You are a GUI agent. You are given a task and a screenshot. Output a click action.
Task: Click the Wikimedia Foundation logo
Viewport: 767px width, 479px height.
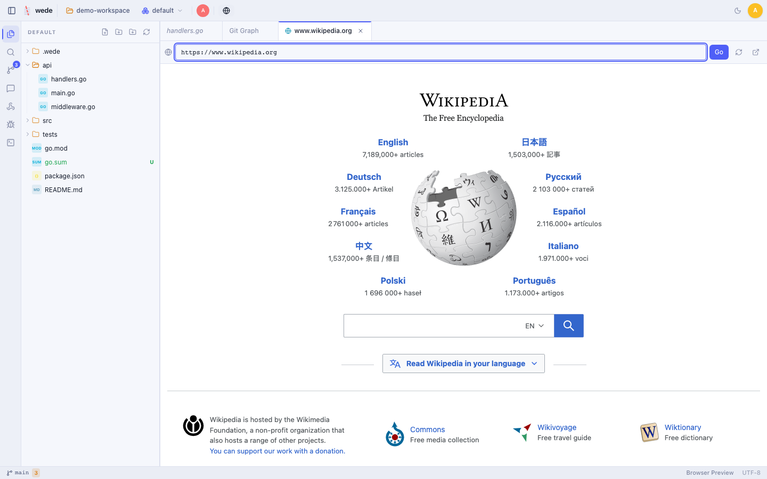tap(193, 425)
